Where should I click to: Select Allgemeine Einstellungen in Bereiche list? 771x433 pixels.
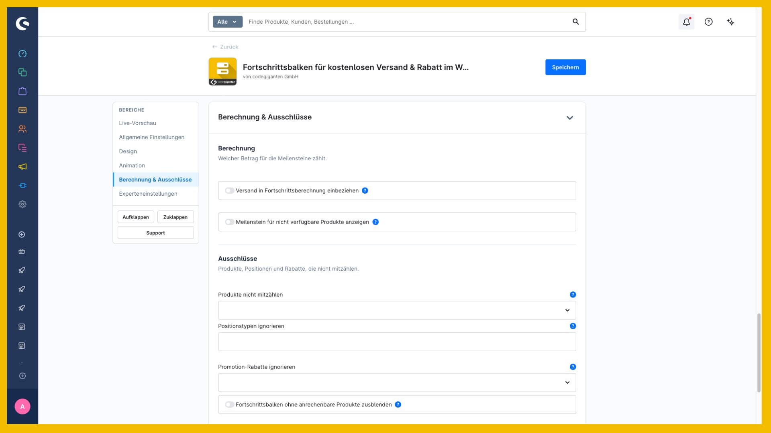pos(152,137)
